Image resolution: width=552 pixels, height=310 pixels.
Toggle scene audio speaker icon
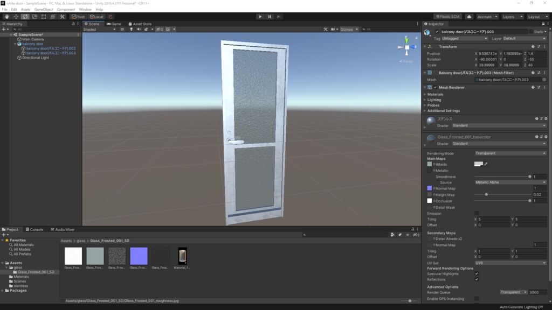[x=139, y=30]
